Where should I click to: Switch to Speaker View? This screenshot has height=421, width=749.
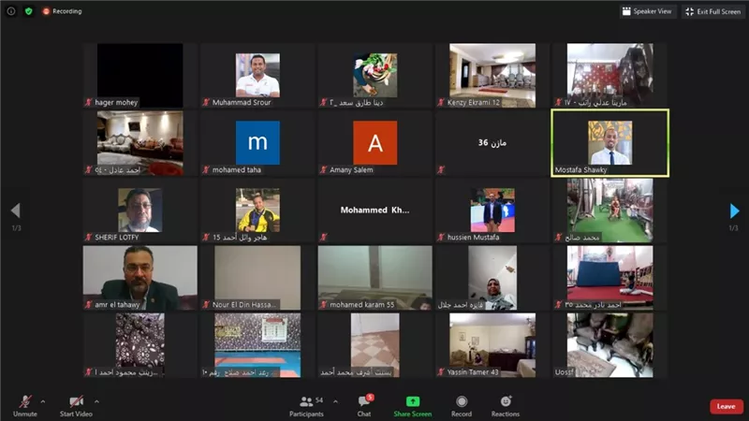click(x=647, y=11)
